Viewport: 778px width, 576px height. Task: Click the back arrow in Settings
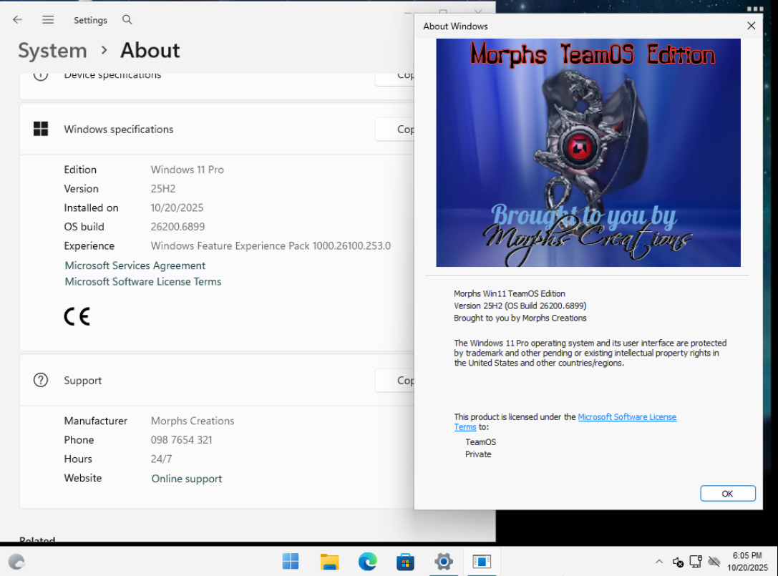pyautogui.click(x=18, y=20)
